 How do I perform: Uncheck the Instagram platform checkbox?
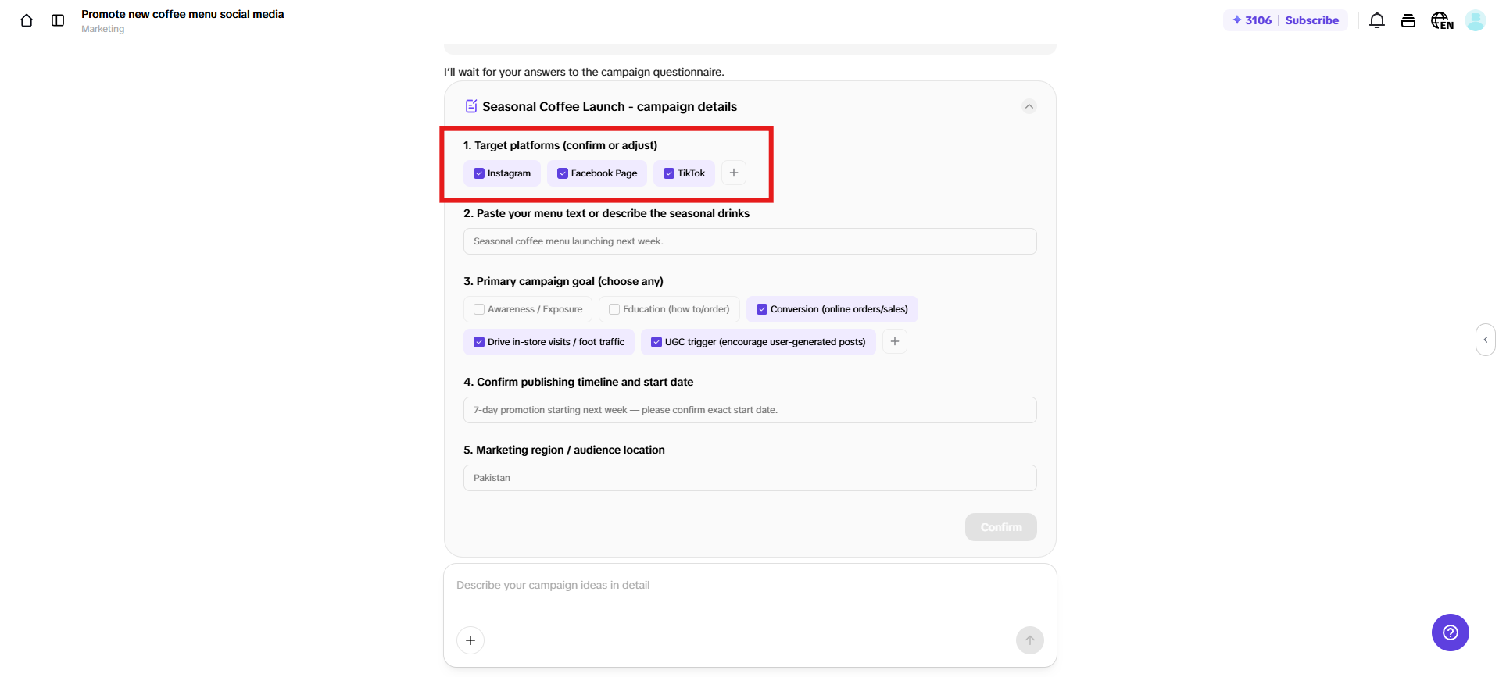click(x=479, y=173)
